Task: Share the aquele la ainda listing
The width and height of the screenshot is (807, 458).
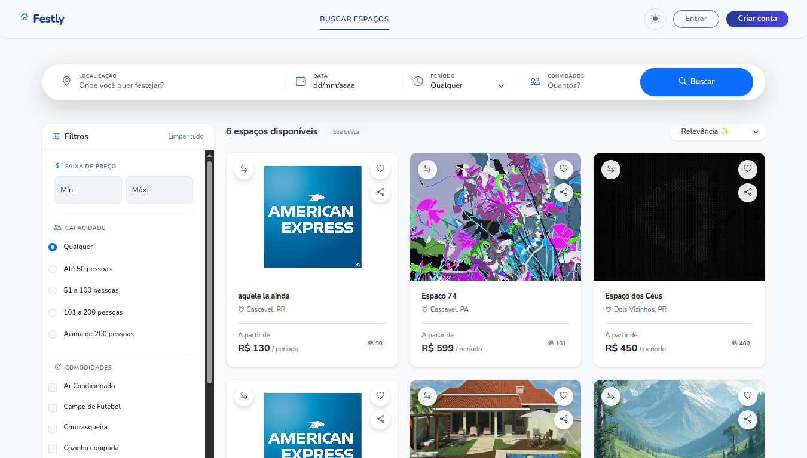Action: tap(380, 192)
